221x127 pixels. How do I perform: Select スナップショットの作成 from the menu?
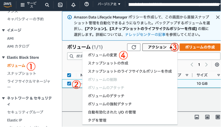coord(108,63)
